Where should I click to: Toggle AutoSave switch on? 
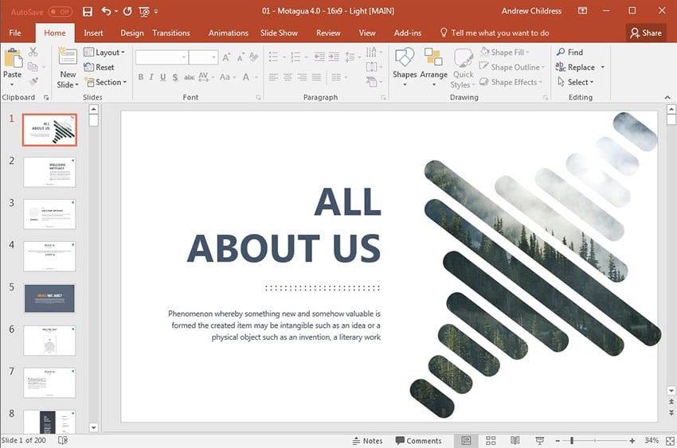click(x=60, y=12)
